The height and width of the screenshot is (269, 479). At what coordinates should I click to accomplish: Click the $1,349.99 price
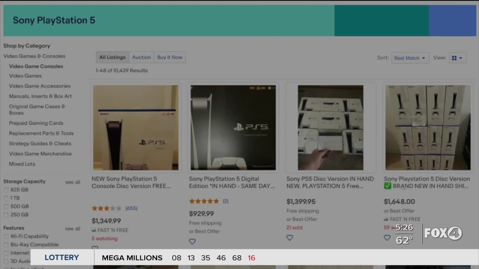pos(106,221)
